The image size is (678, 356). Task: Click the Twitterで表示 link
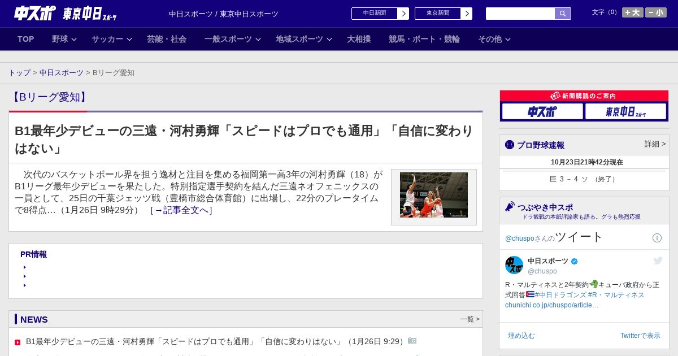pos(640,336)
